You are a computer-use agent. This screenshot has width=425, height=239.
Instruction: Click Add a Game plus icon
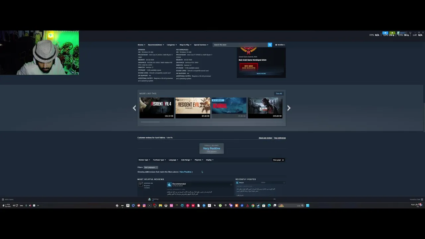point(3,199)
